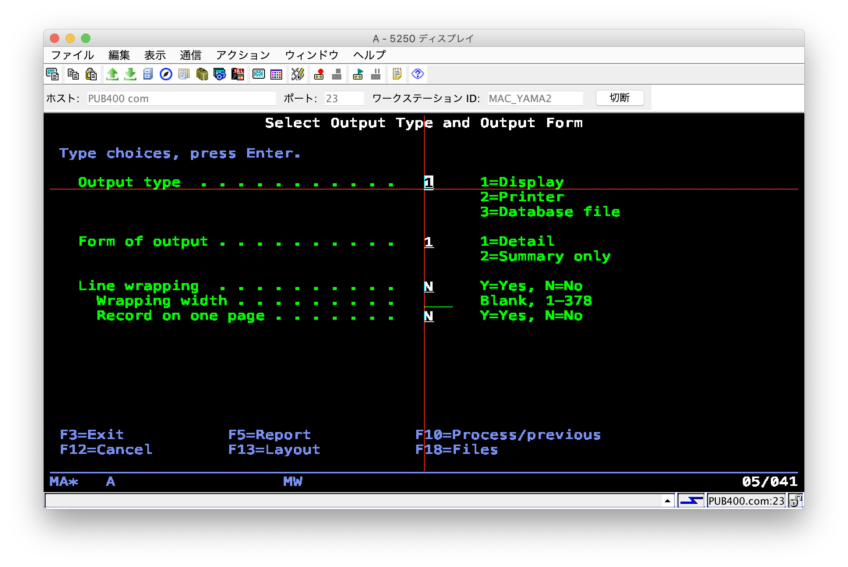
Task: Click the green download (receive file) arrow icon
Action: click(x=130, y=74)
